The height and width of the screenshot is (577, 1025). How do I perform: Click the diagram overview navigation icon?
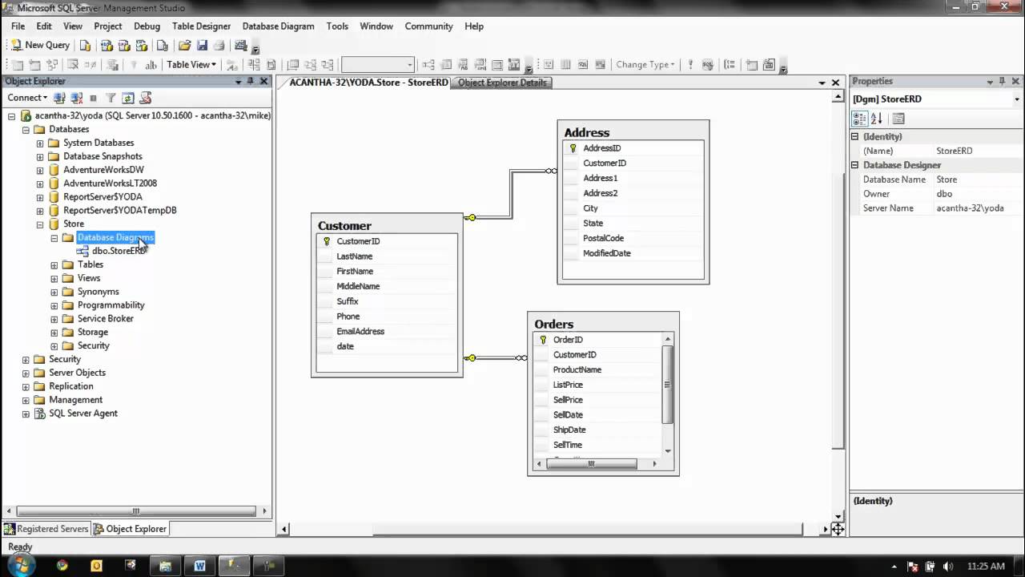click(838, 529)
